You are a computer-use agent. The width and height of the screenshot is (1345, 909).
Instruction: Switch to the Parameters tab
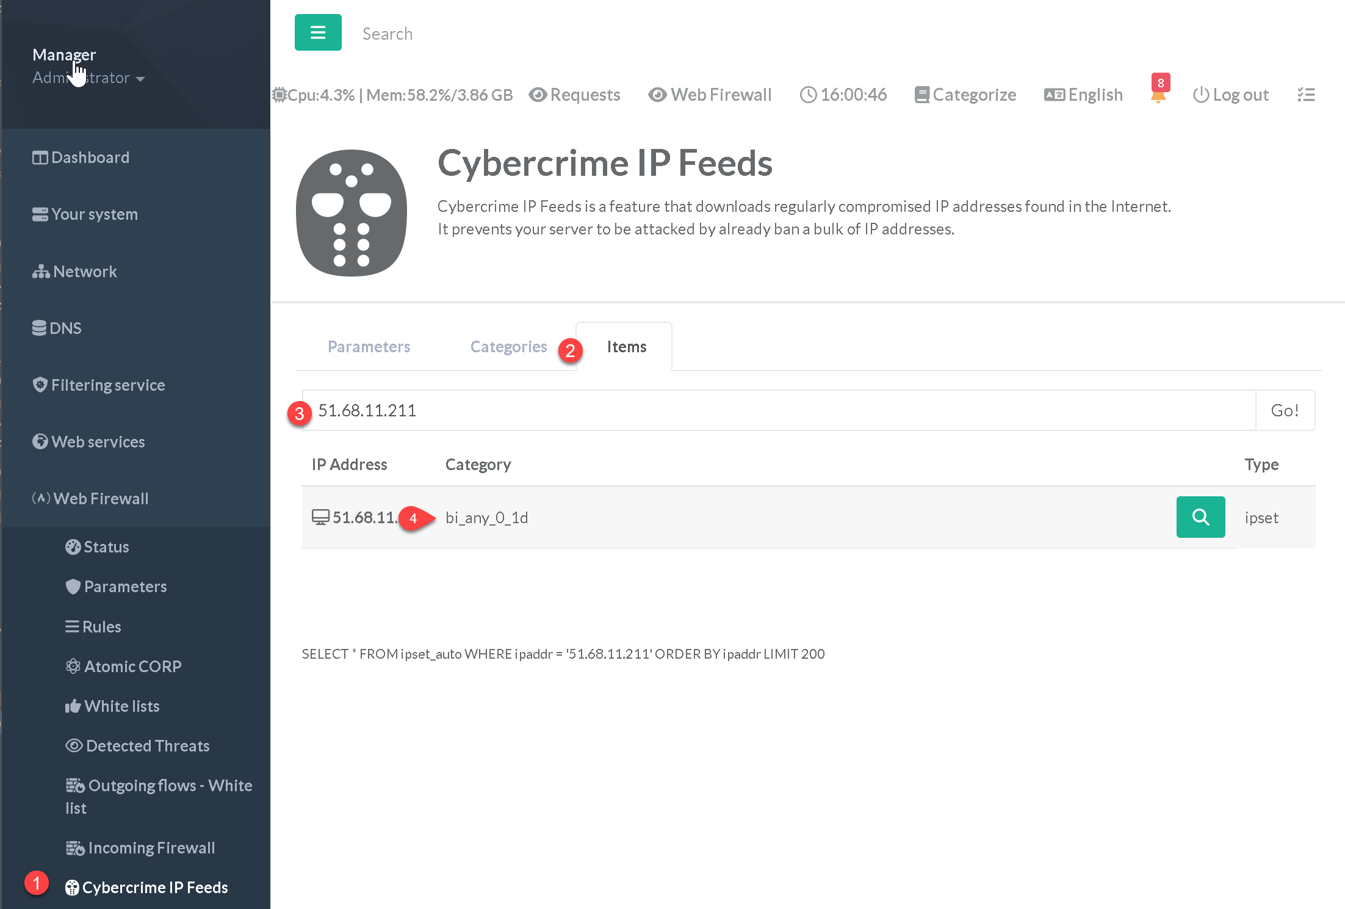tap(369, 347)
